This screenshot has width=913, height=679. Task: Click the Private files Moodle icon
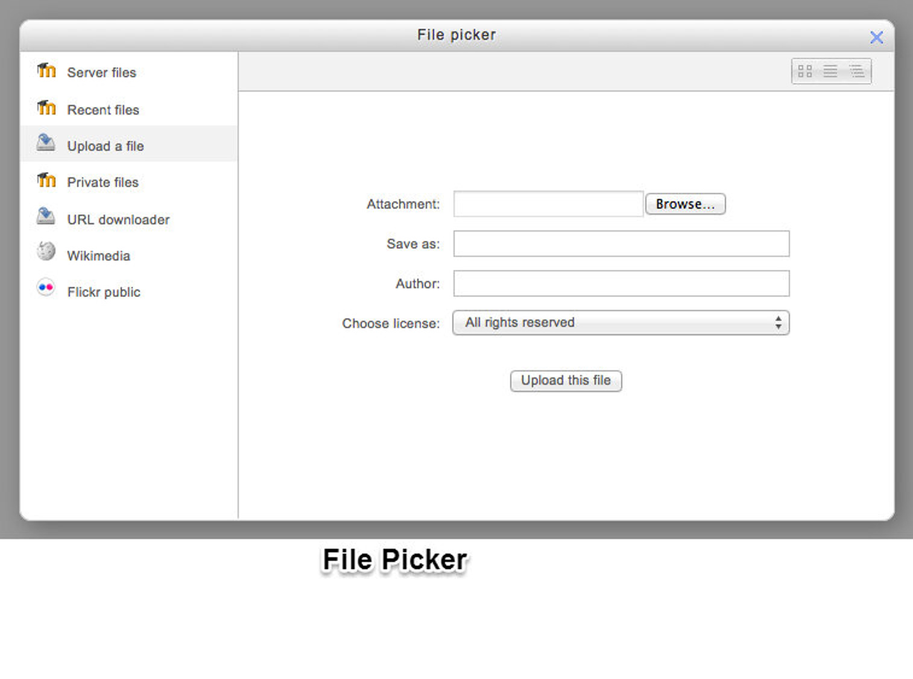(46, 180)
